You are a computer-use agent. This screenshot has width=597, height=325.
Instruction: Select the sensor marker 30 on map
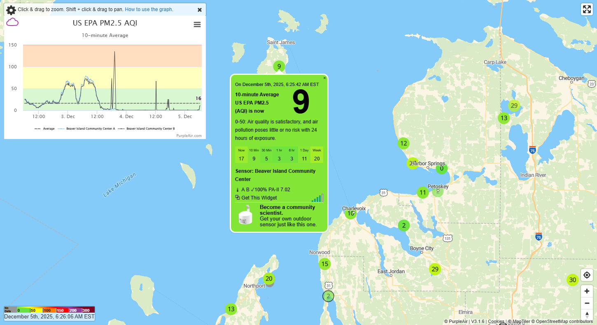click(x=572, y=280)
